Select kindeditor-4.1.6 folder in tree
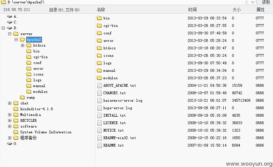The width and height of the screenshot is (273, 167). [36, 109]
